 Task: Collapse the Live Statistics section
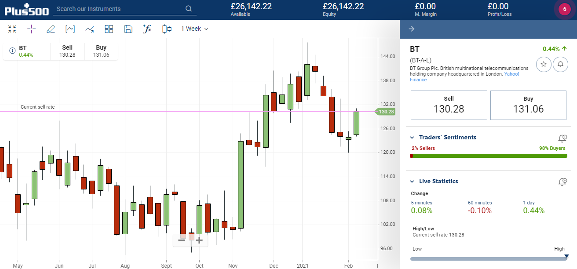pos(412,182)
